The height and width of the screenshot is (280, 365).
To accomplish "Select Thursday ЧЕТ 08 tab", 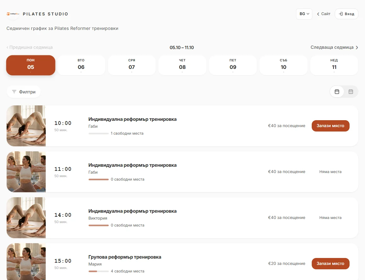I will (182, 65).
